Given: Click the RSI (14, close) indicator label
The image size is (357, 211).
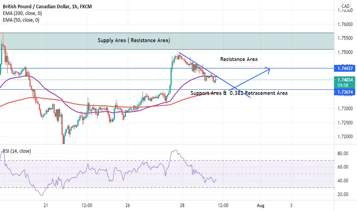Looking at the screenshot, I should 17,151.
